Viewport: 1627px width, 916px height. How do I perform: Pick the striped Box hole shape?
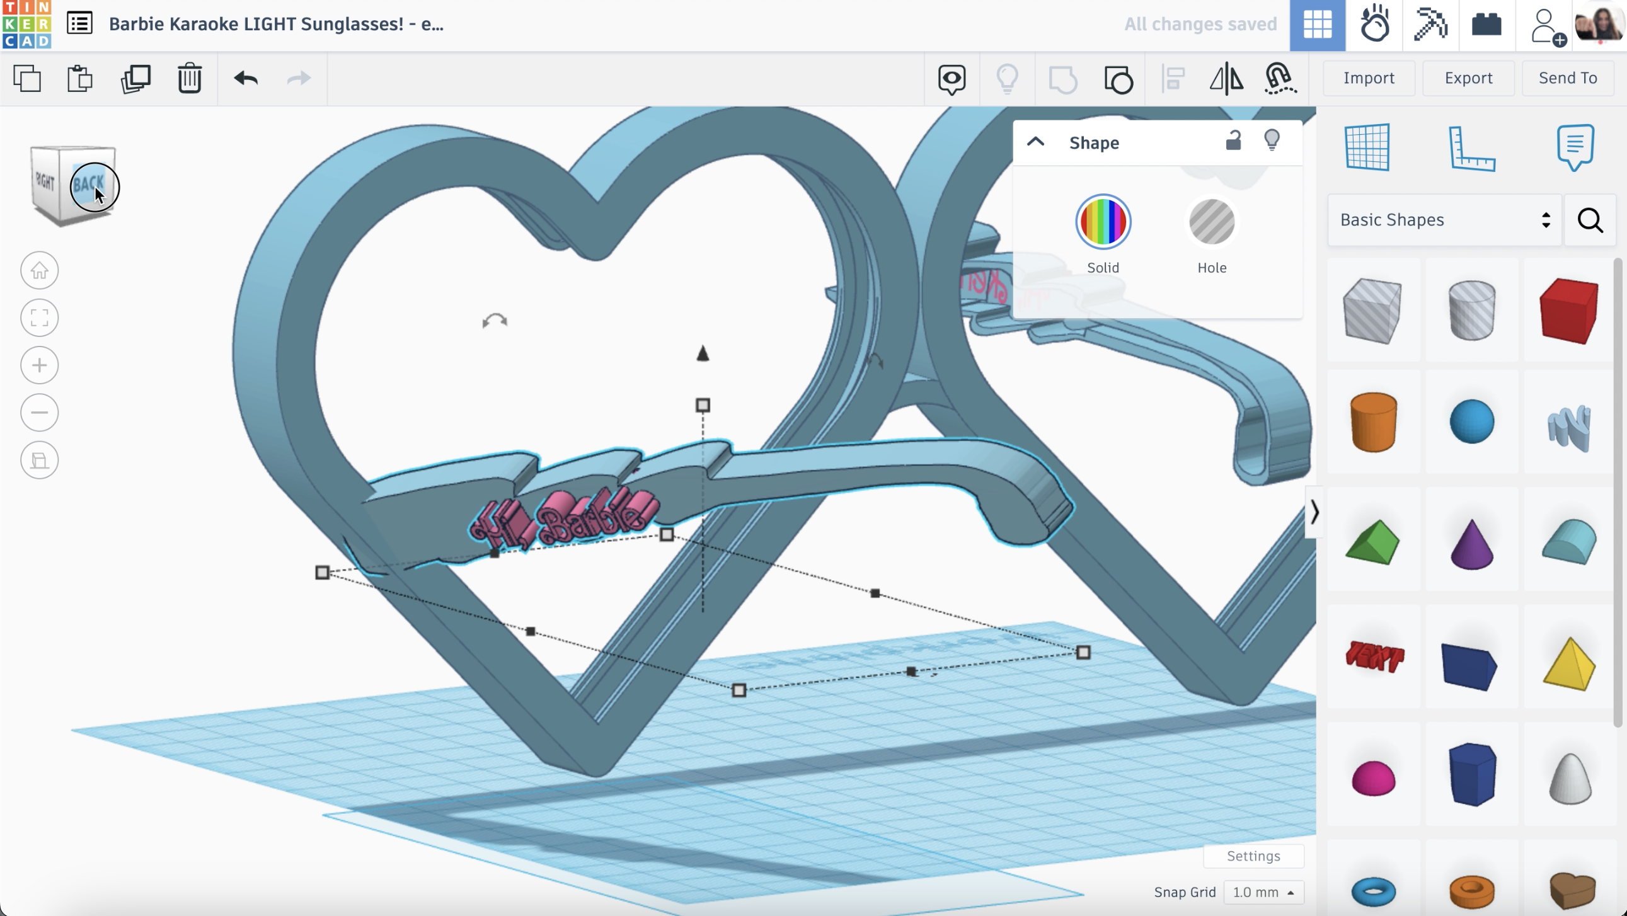[1372, 311]
